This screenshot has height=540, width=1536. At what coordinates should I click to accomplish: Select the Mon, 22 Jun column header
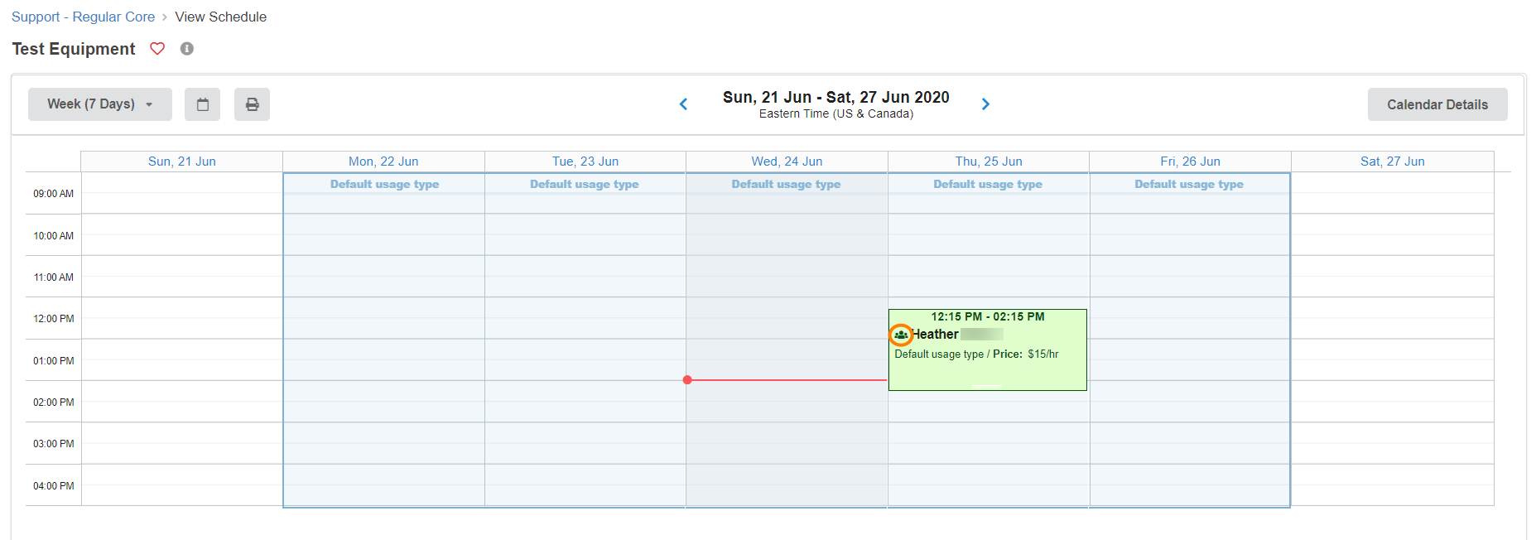[x=383, y=162]
